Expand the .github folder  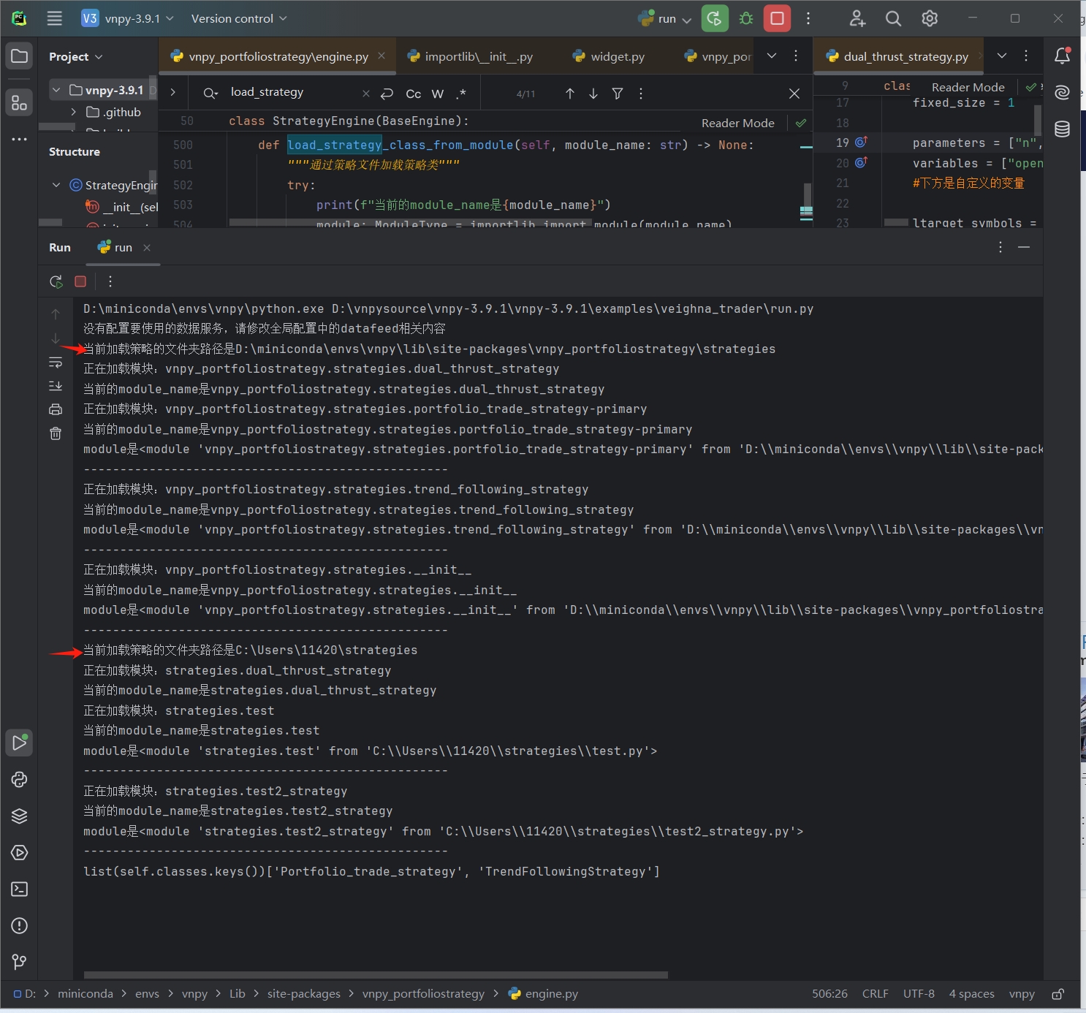click(73, 112)
